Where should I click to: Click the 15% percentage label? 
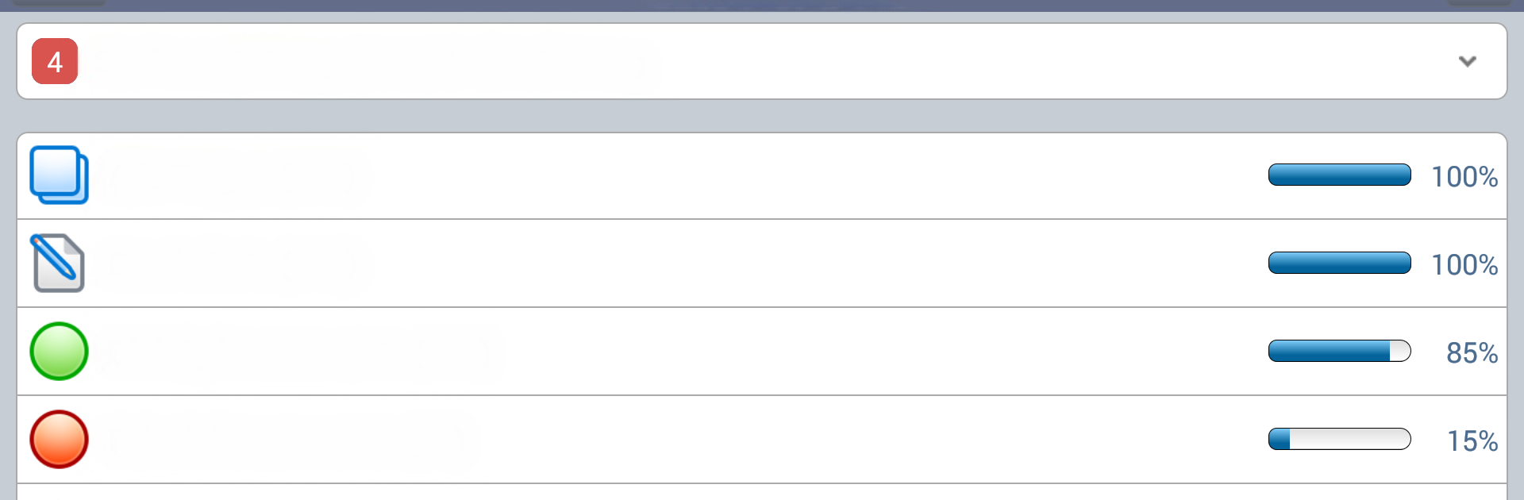click(x=1472, y=440)
